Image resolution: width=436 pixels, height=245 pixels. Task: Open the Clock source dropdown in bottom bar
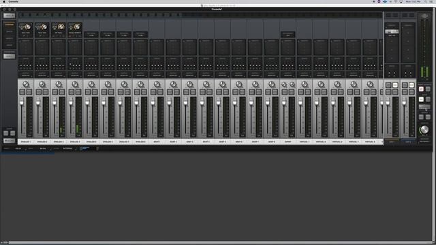(x=68, y=148)
